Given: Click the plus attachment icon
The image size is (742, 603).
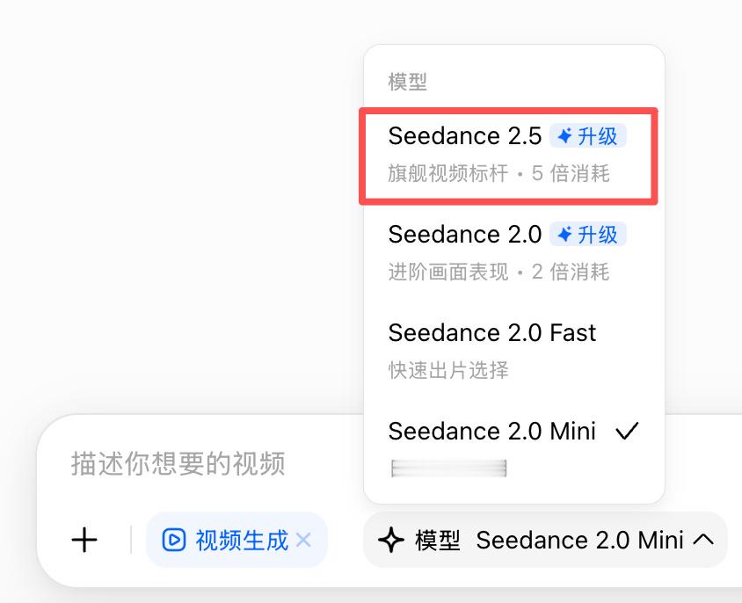Looking at the screenshot, I should [x=84, y=540].
